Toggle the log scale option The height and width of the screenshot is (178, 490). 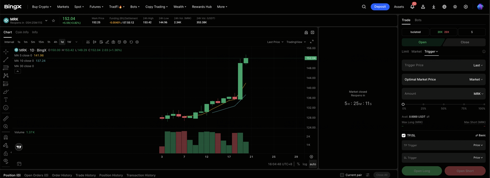coord(305,164)
